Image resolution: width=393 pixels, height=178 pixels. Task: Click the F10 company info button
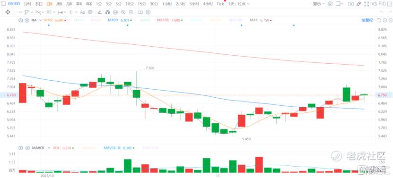[382, 4]
